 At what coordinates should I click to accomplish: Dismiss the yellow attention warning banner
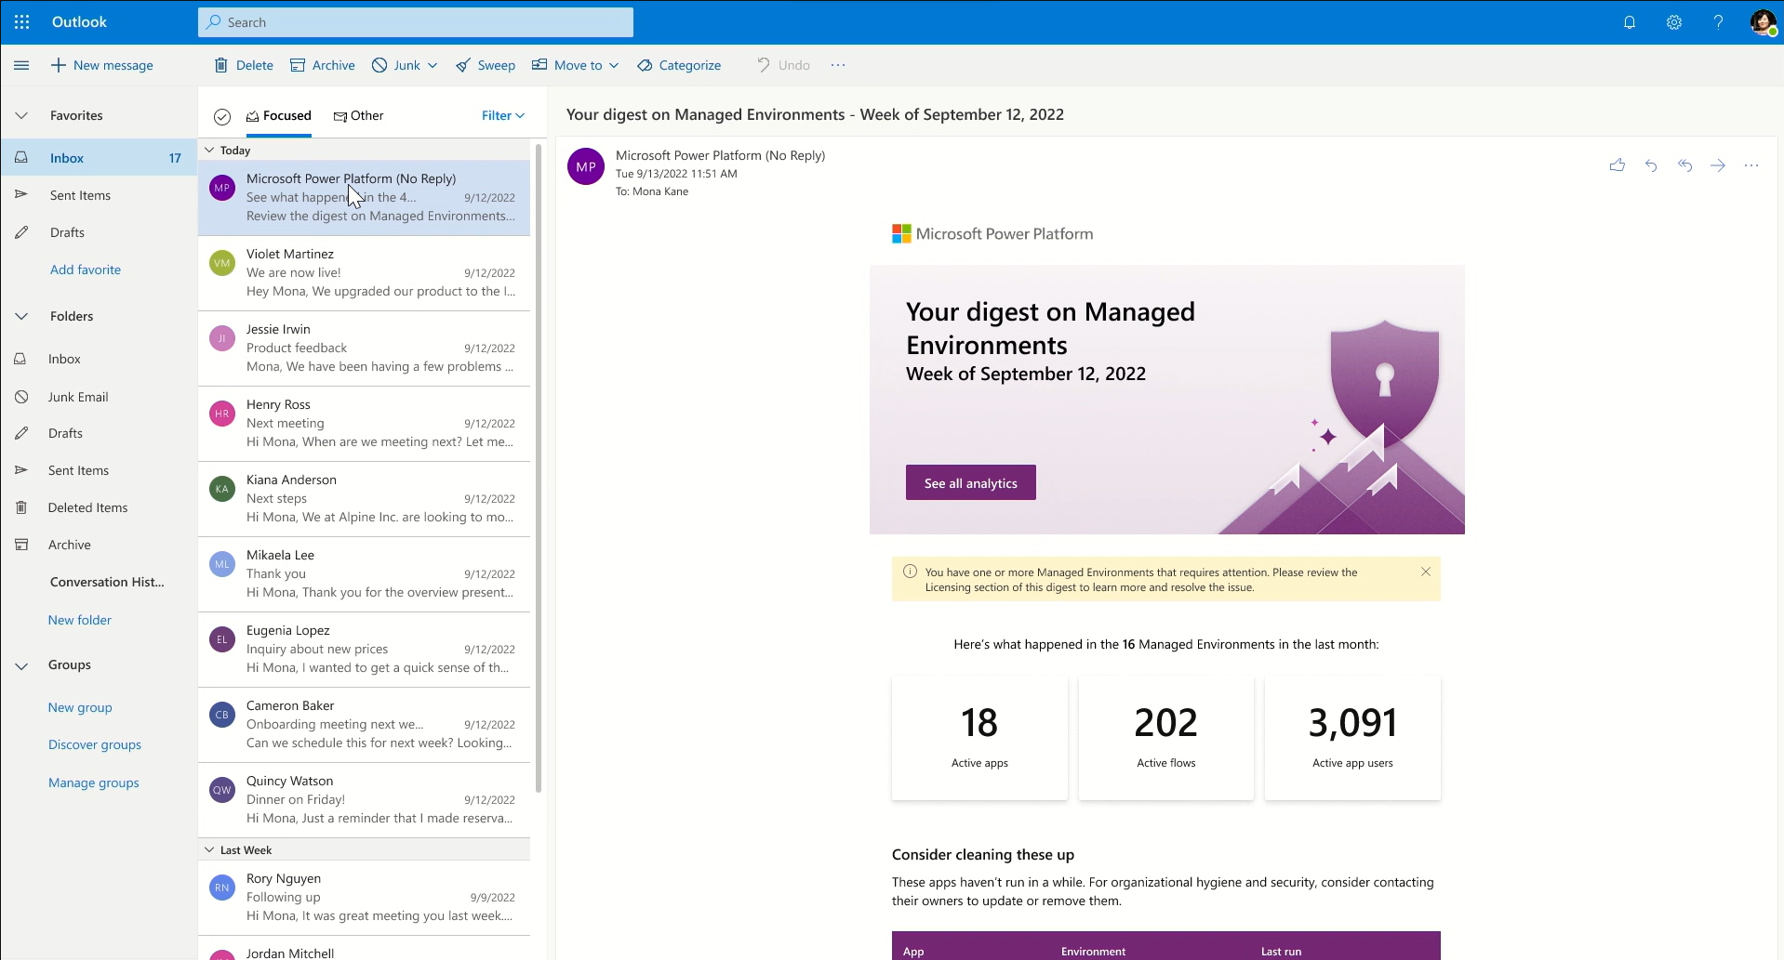(1426, 572)
